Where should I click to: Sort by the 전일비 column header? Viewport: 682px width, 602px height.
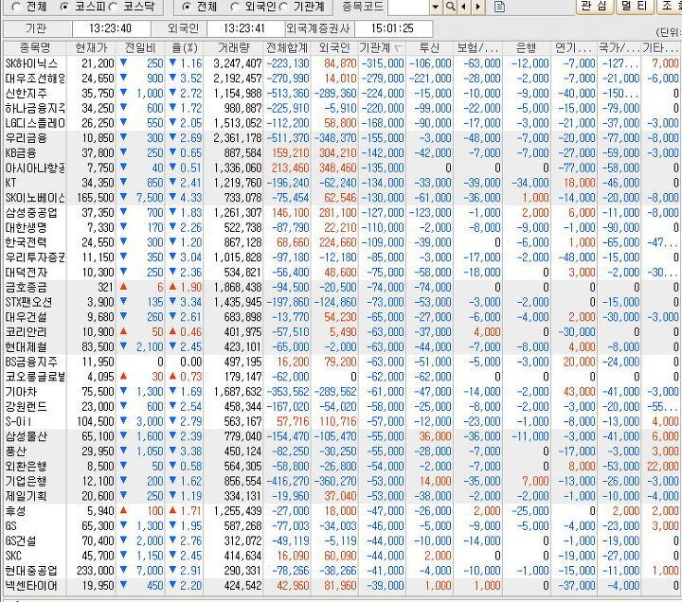click(140, 48)
